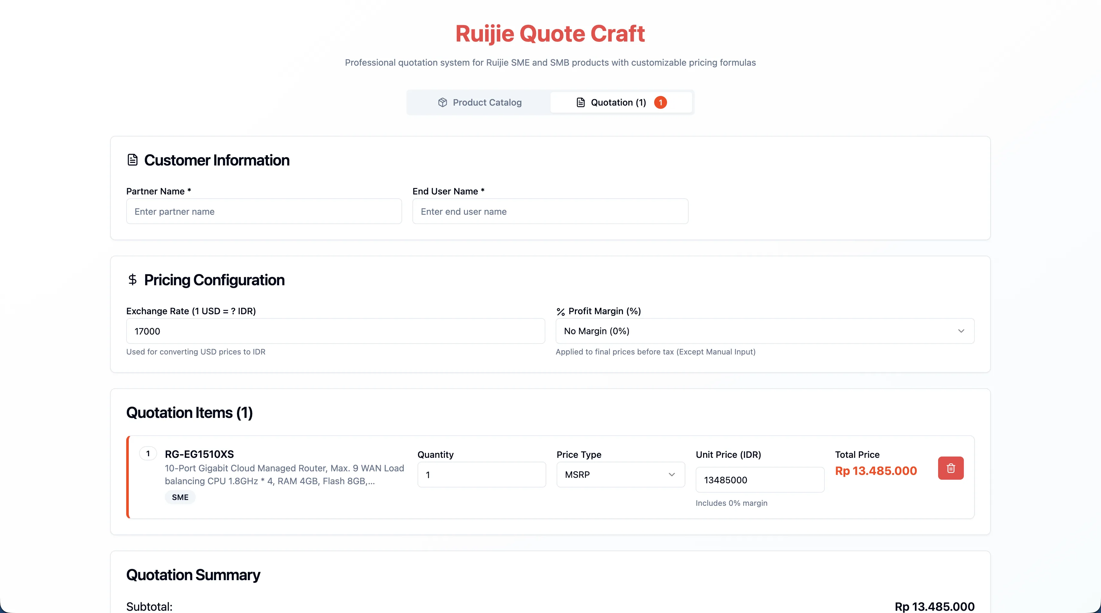This screenshot has width=1101, height=613.
Task: Click the Quotation Summary heading
Action: 193,575
